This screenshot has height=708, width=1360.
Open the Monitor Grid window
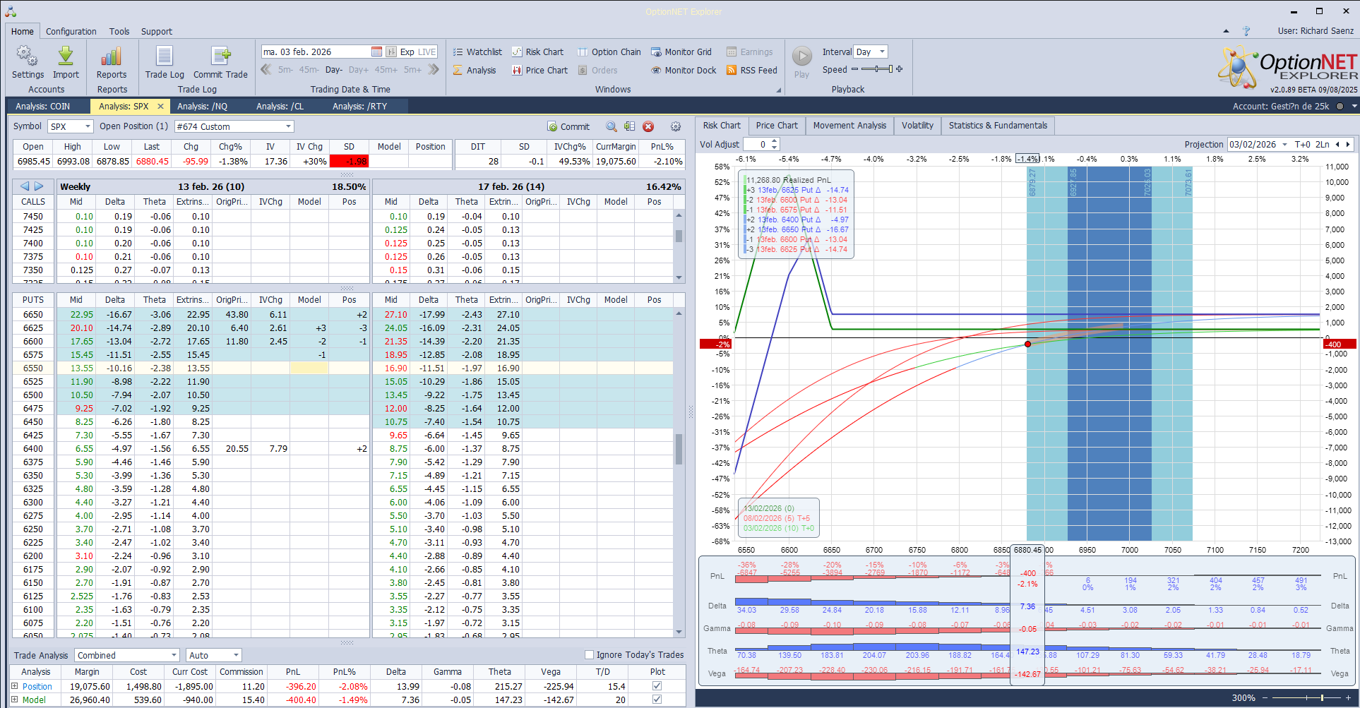click(x=681, y=52)
